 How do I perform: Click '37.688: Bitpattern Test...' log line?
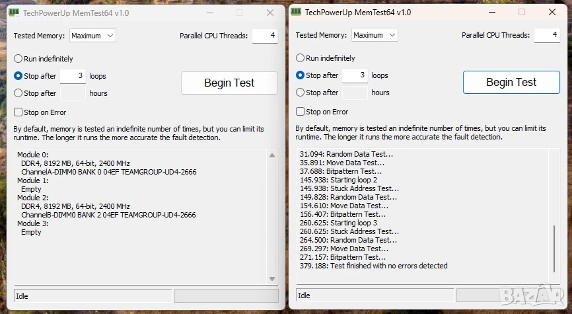(341, 171)
